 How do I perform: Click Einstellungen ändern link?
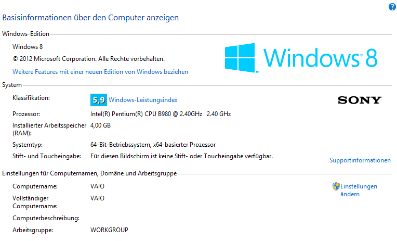coord(359,191)
